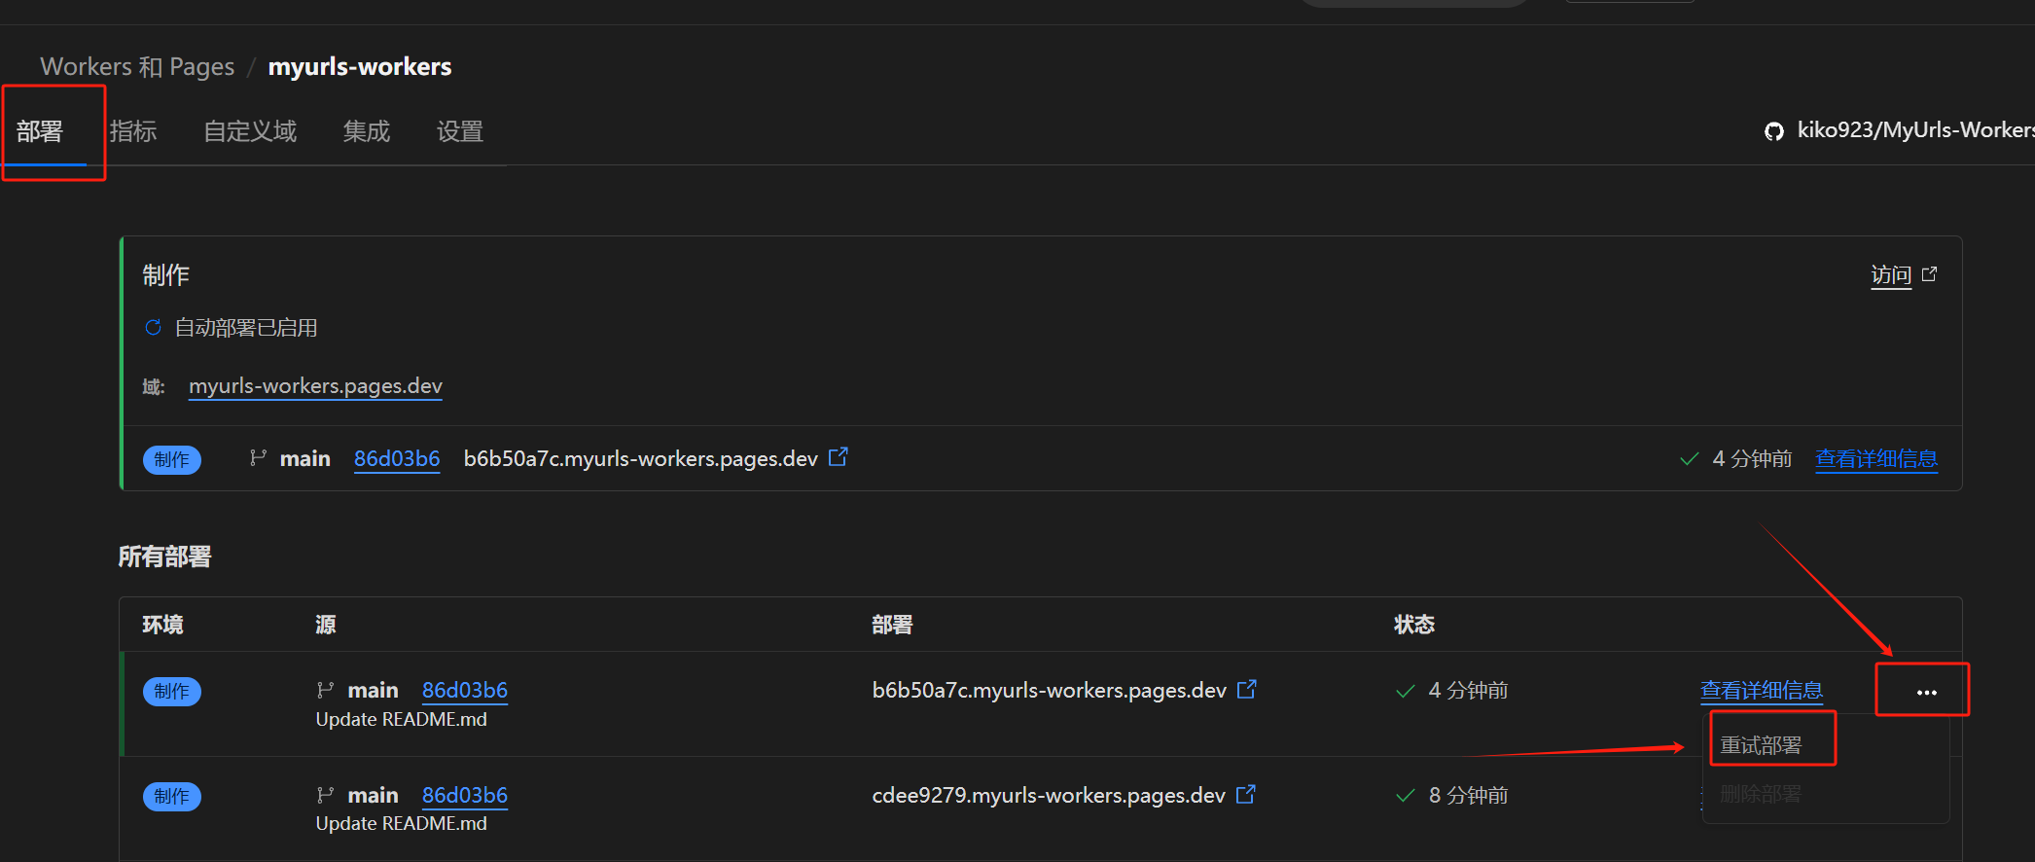The height and width of the screenshot is (862, 2035).
Task: Switch to the 指标 tab
Action: [133, 131]
